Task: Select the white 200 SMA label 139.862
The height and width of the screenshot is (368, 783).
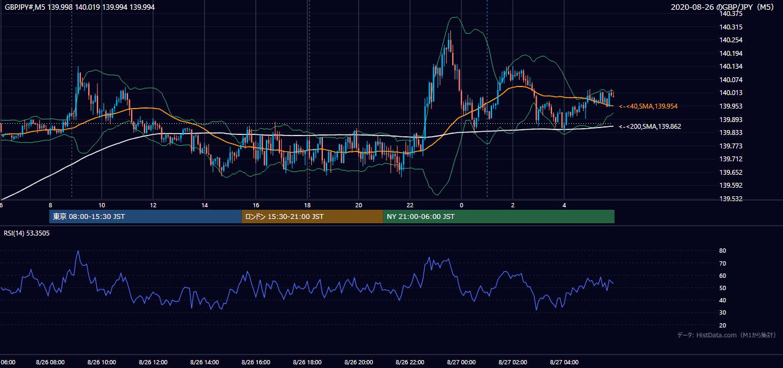Action: point(650,126)
